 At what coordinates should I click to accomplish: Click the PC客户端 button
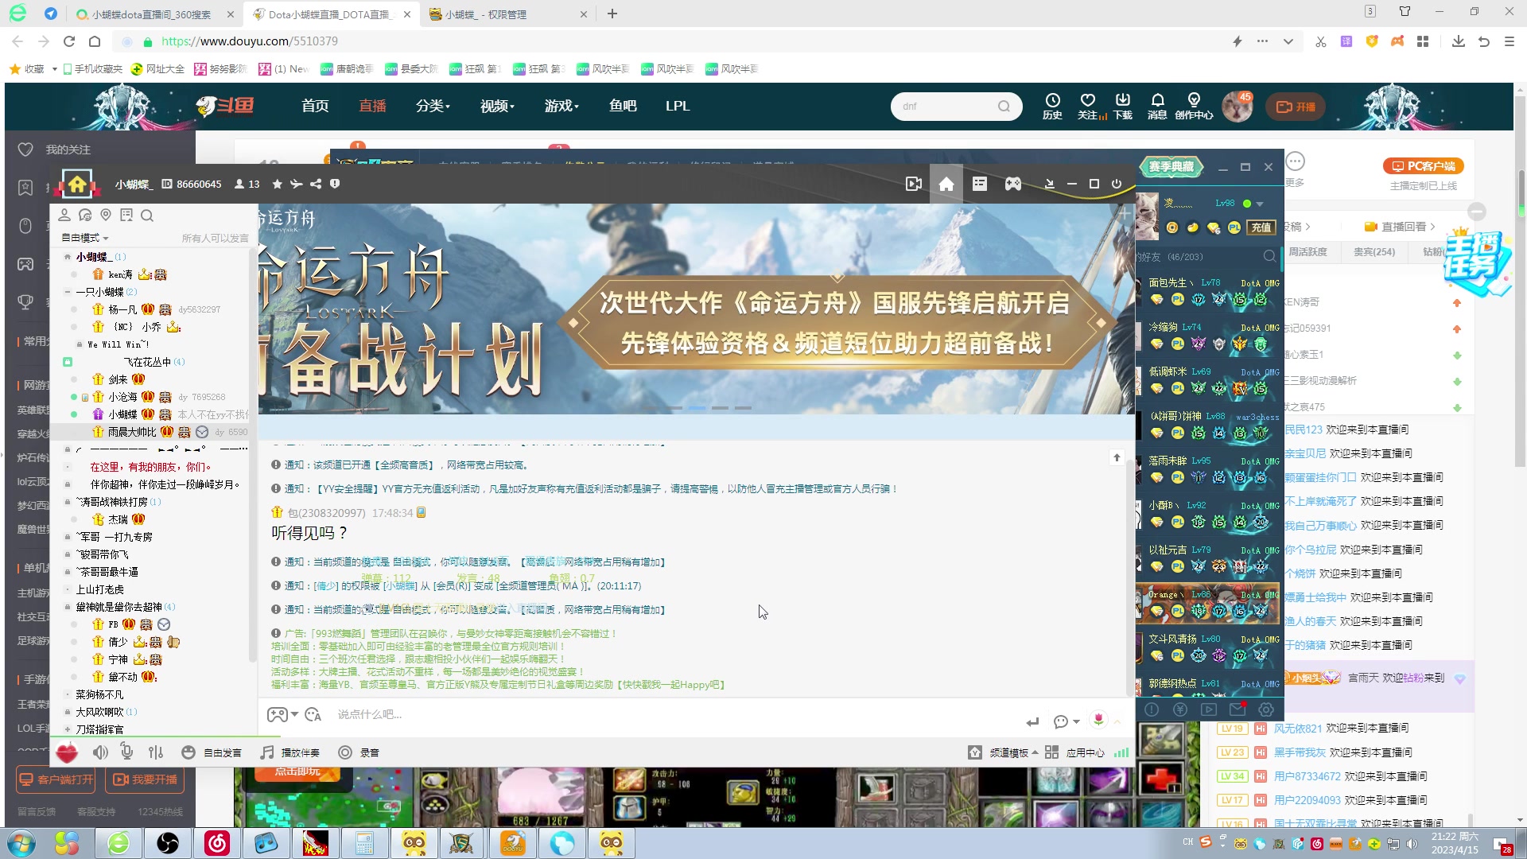point(1423,166)
